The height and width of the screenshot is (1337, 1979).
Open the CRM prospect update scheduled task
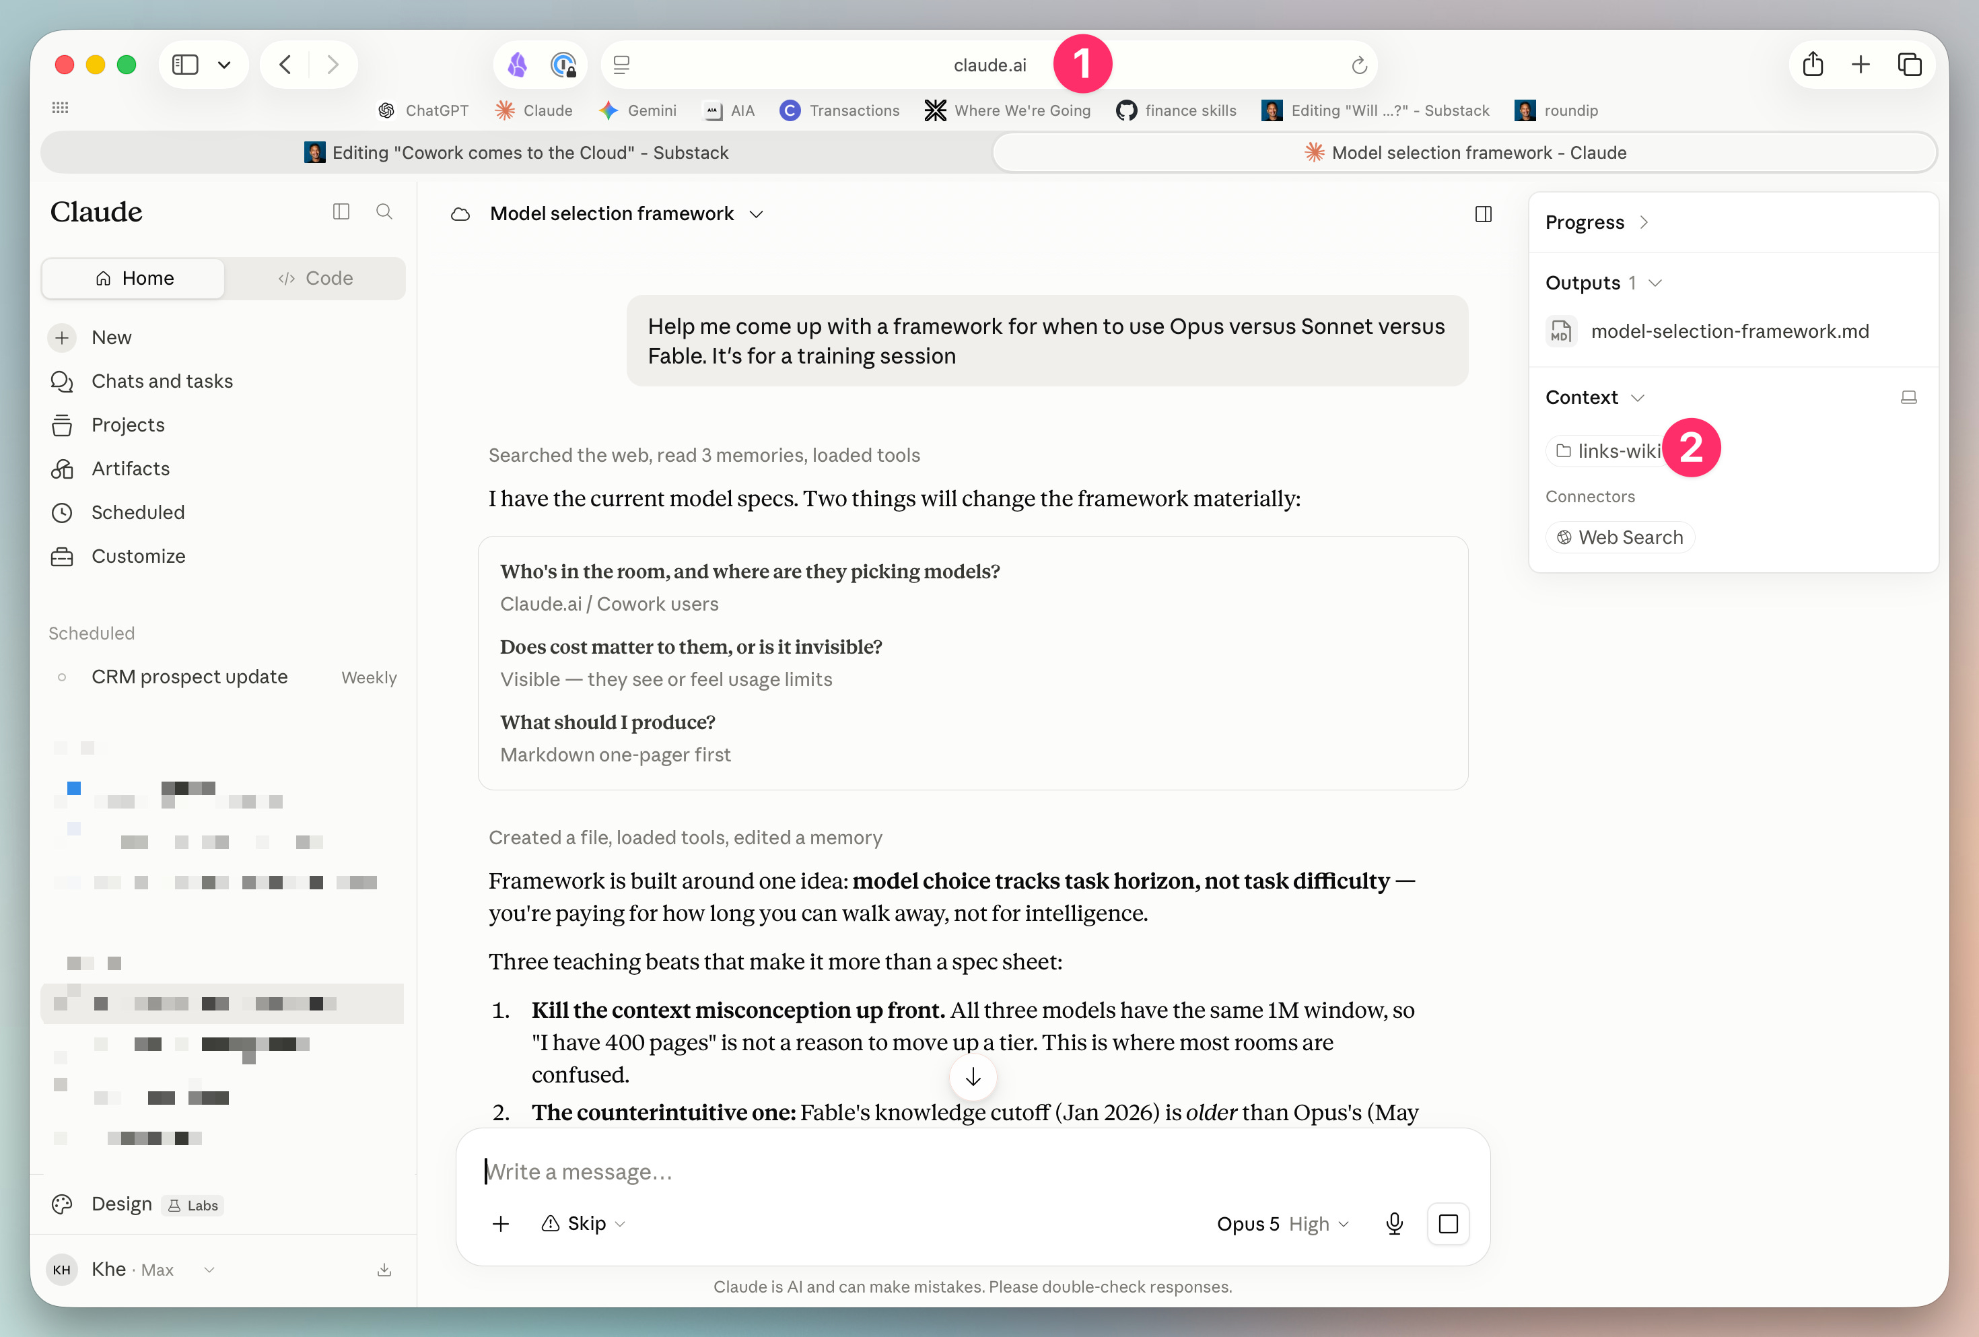(223, 677)
